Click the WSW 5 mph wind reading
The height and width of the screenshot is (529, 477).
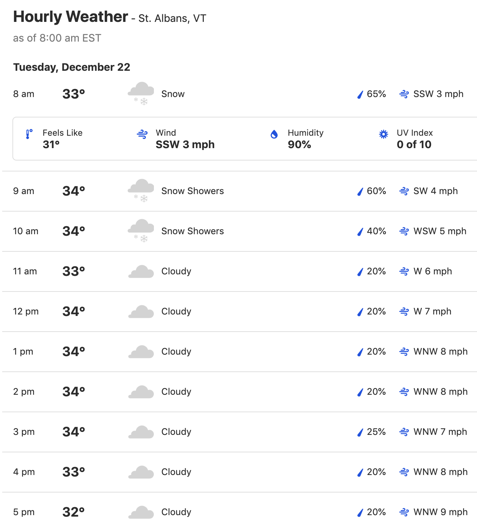(x=440, y=231)
